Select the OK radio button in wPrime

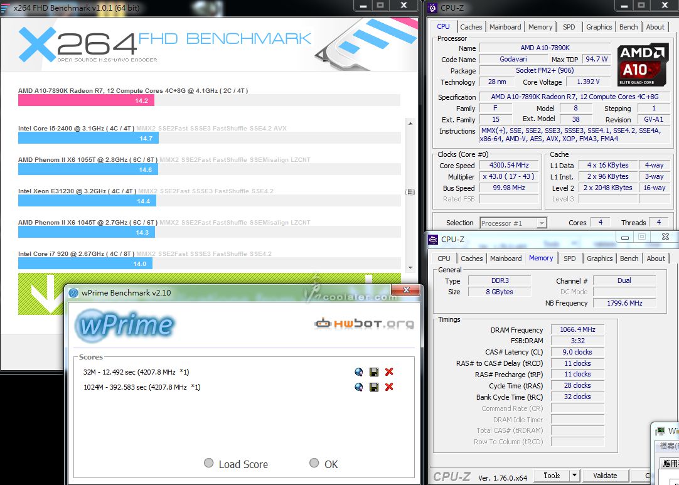pyautogui.click(x=314, y=464)
